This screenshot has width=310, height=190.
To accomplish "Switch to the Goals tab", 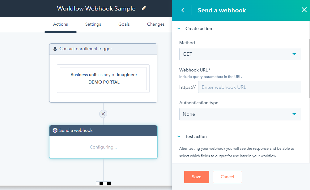I will tap(124, 24).
